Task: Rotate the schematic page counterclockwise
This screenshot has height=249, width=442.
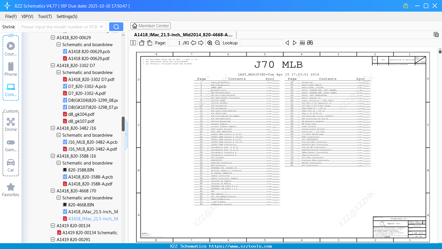Action: [142, 43]
